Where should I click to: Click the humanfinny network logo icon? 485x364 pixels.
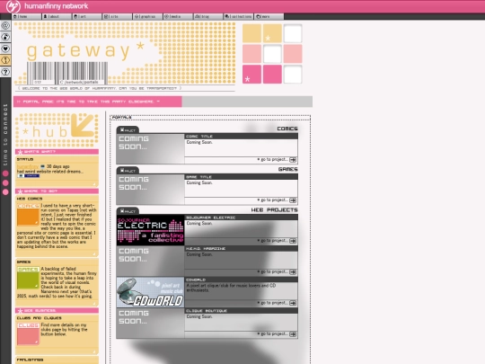[x=13, y=6]
